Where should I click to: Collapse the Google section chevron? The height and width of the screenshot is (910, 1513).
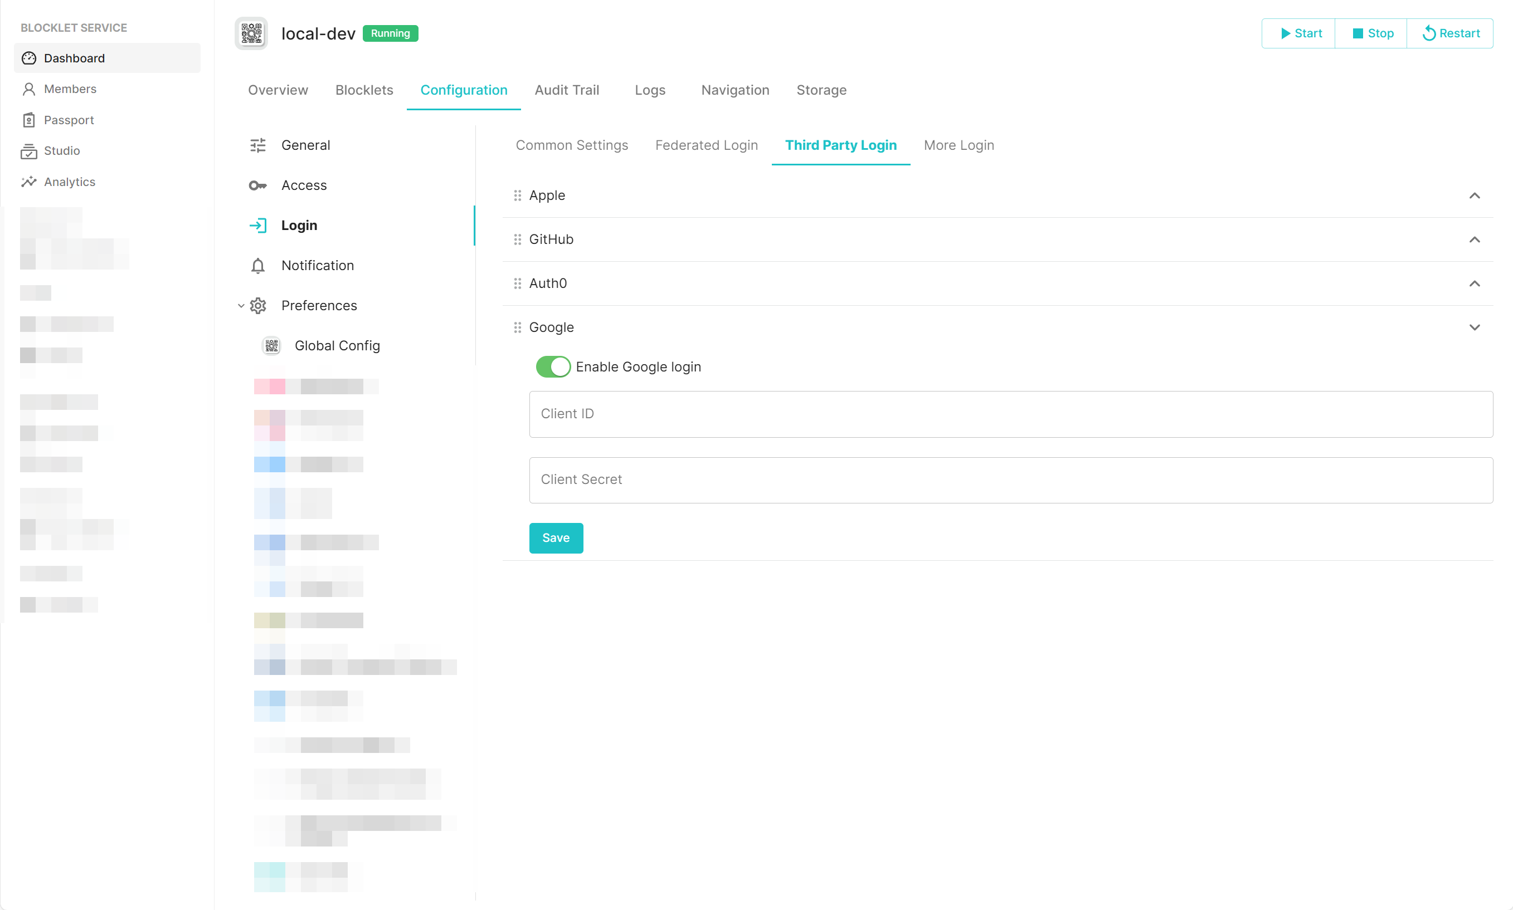[1475, 327]
